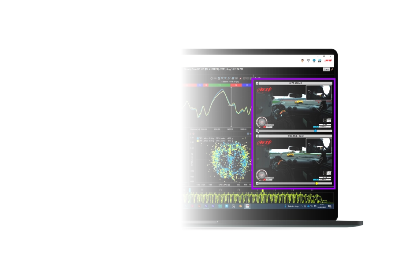
Task: Pause the top lap video
Action: (x=257, y=131)
